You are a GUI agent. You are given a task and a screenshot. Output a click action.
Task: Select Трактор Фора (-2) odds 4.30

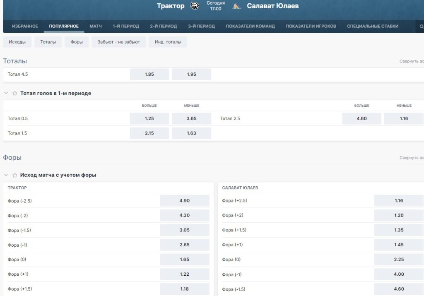click(185, 215)
